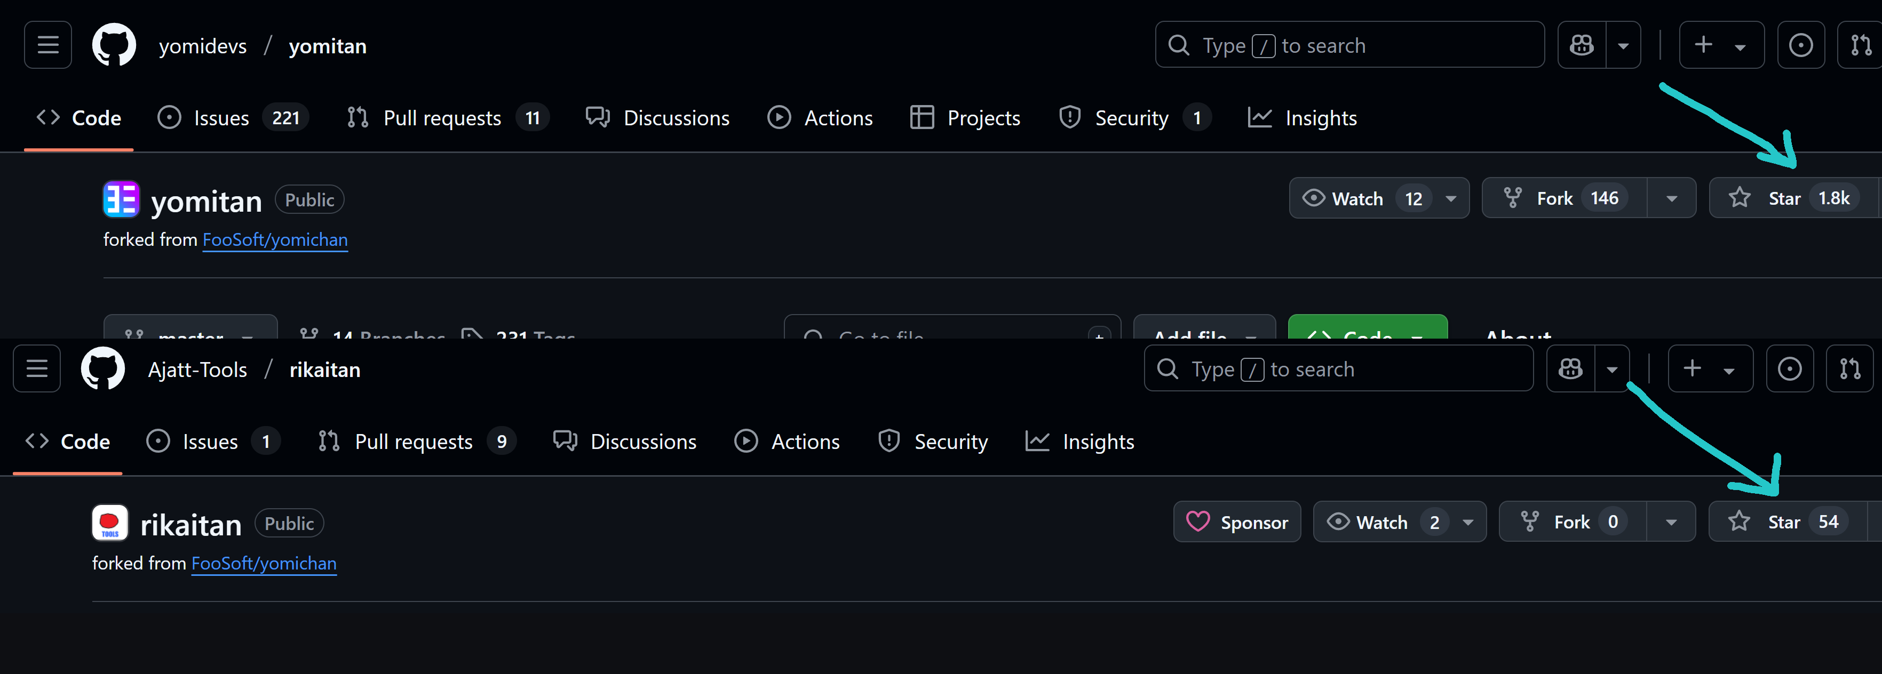This screenshot has height=674, width=1882.
Task: Click the star icon on yomitan's Star button
Action: [1740, 198]
